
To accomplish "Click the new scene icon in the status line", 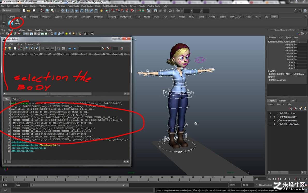I will pos(24,11).
